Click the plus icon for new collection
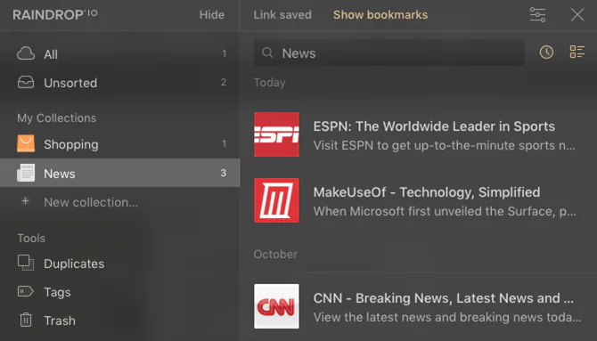This screenshot has width=597, height=341. pyautogui.click(x=25, y=201)
